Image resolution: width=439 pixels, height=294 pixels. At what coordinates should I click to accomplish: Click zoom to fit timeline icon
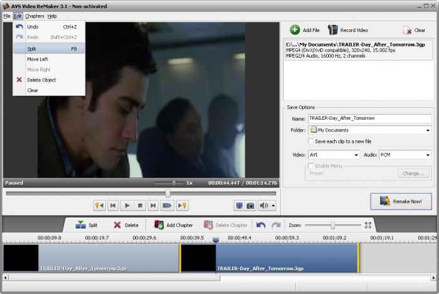(x=368, y=225)
